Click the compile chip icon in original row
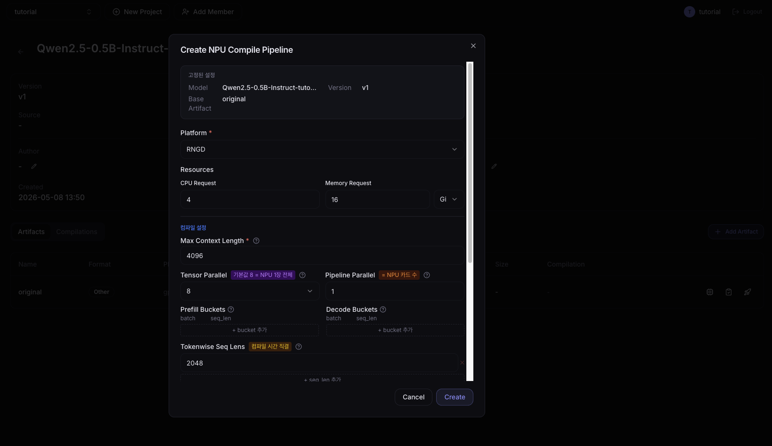Viewport: 772px width, 446px height. pyautogui.click(x=710, y=292)
